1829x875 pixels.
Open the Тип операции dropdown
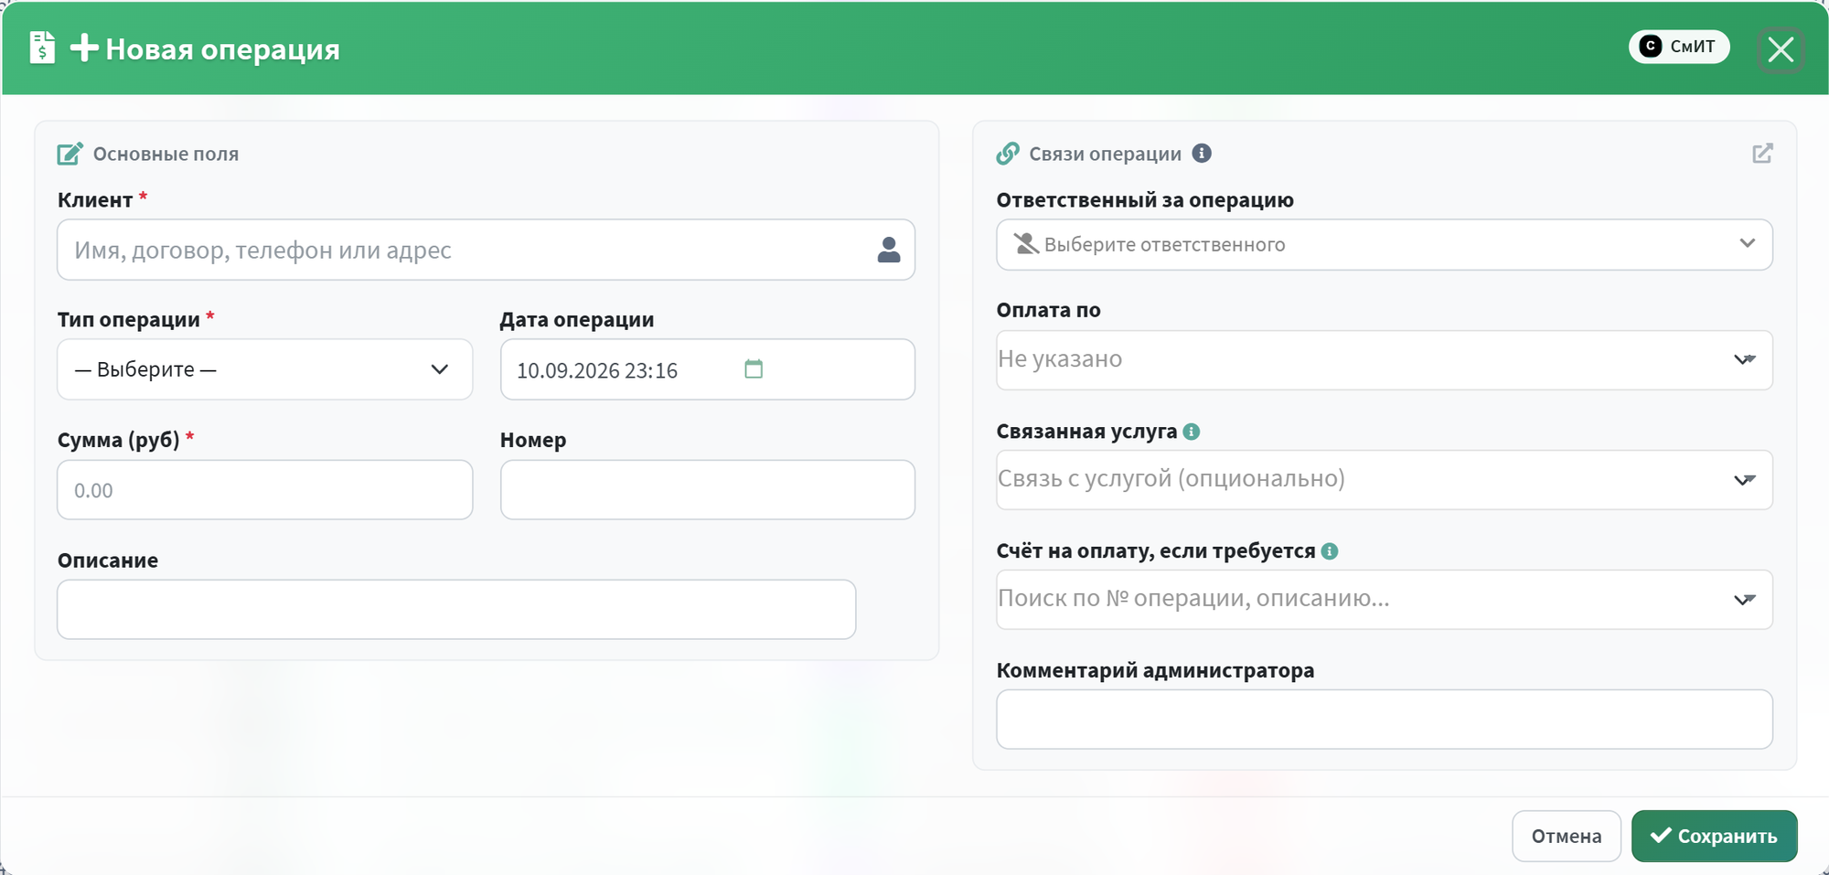pyautogui.click(x=264, y=369)
